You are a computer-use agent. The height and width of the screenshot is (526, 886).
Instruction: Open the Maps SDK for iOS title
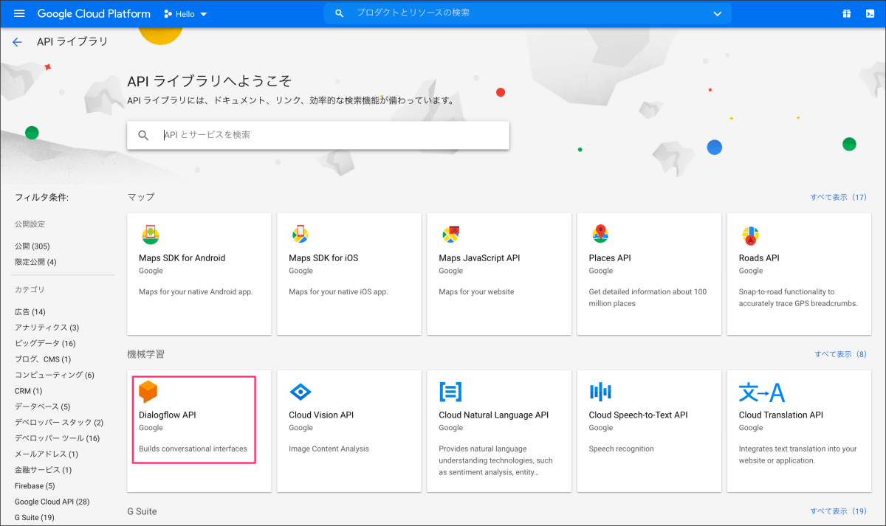[x=323, y=258]
